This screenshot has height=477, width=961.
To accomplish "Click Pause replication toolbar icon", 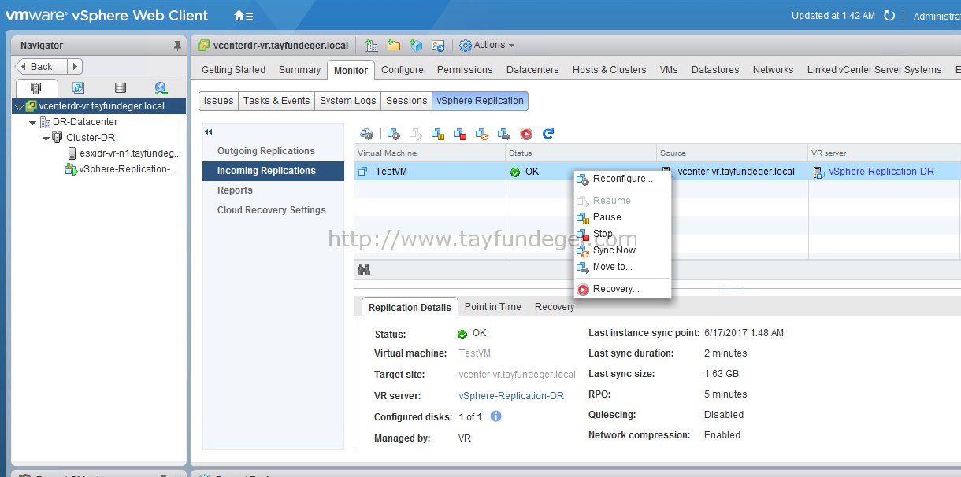I will pyautogui.click(x=438, y=134).
